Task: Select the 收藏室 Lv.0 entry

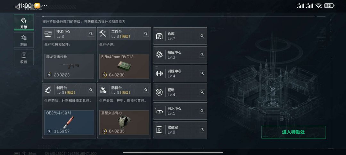Action: (180, 129)
